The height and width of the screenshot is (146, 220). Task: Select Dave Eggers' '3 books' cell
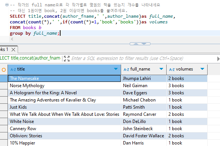[x=187, y=93]
